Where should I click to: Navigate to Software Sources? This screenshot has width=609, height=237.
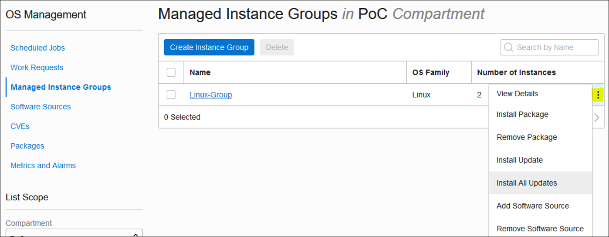click(41, 107)
